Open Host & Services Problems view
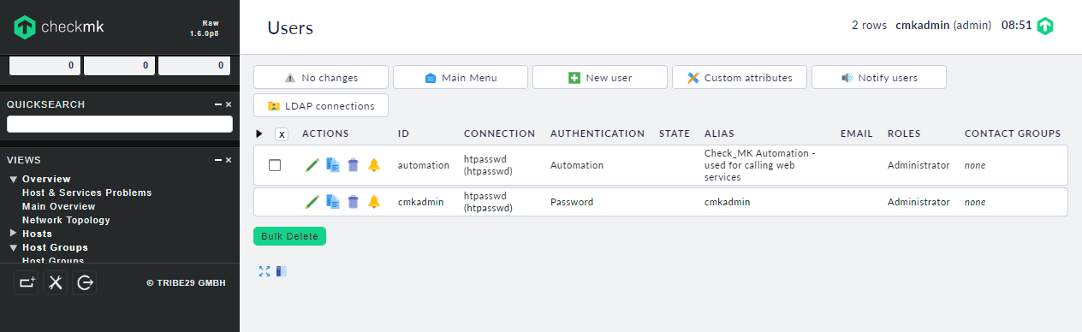The image size is (1082, 332). [x=86, y=193]
